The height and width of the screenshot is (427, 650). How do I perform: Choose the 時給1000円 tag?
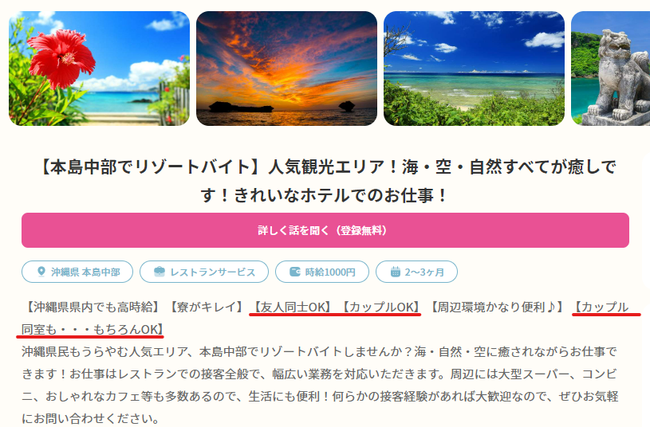pos(322,272)
